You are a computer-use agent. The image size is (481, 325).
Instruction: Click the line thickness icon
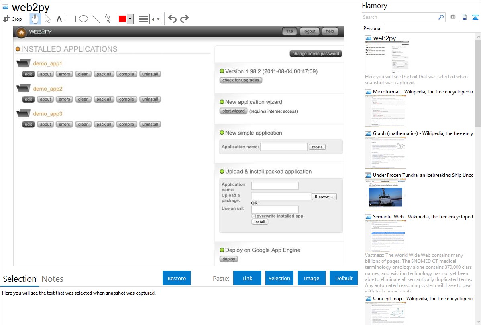(143, 19)
